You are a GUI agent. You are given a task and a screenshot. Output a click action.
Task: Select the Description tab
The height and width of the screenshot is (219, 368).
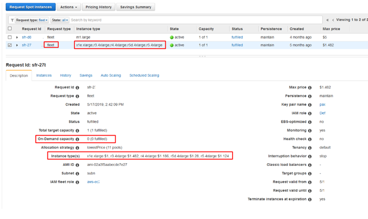(x=19, y=76)
